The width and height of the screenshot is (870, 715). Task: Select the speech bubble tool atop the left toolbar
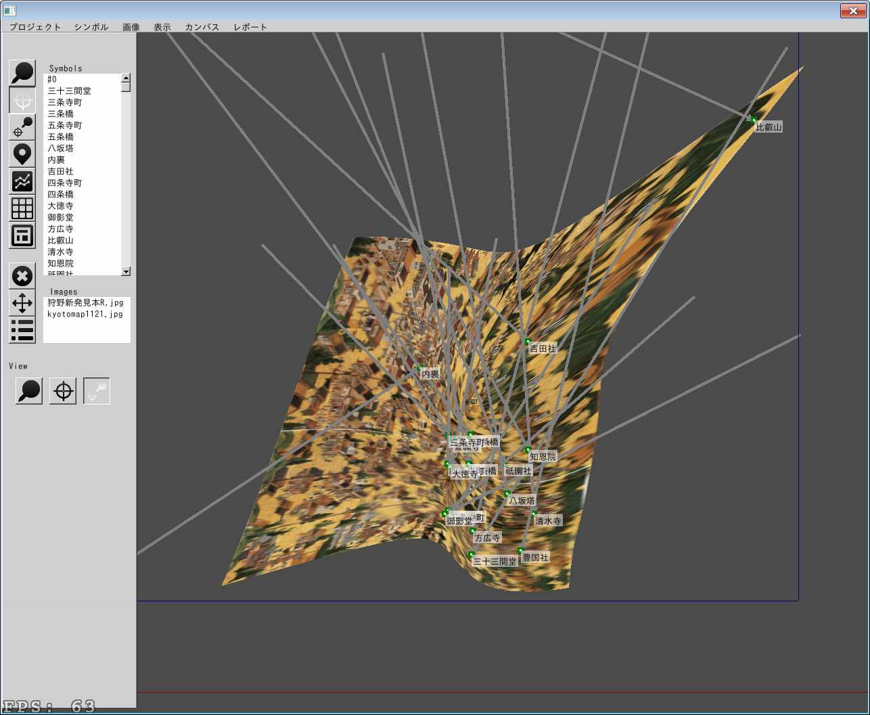tap(22, 73)
